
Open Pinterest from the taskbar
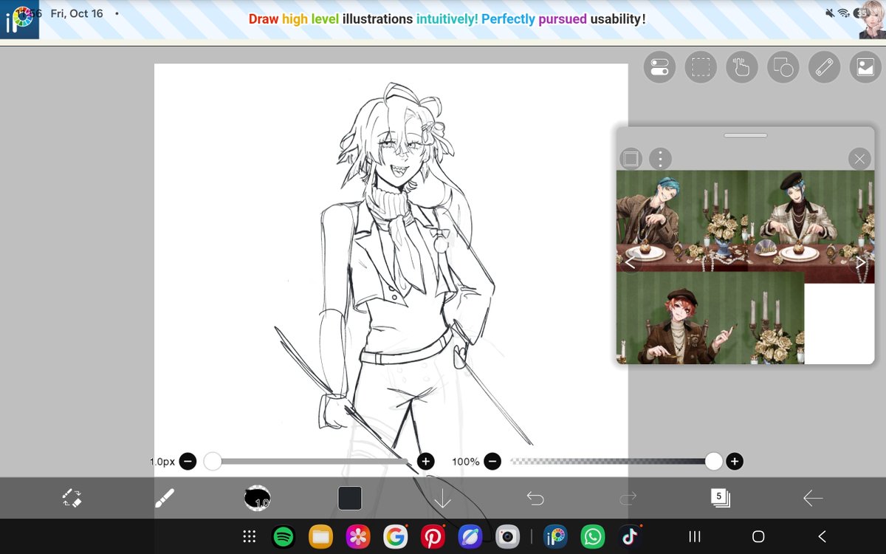click(432, 537)
